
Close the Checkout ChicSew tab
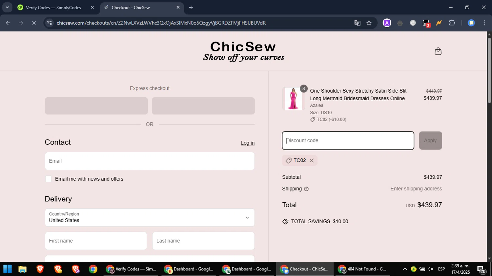pos(178,8)
